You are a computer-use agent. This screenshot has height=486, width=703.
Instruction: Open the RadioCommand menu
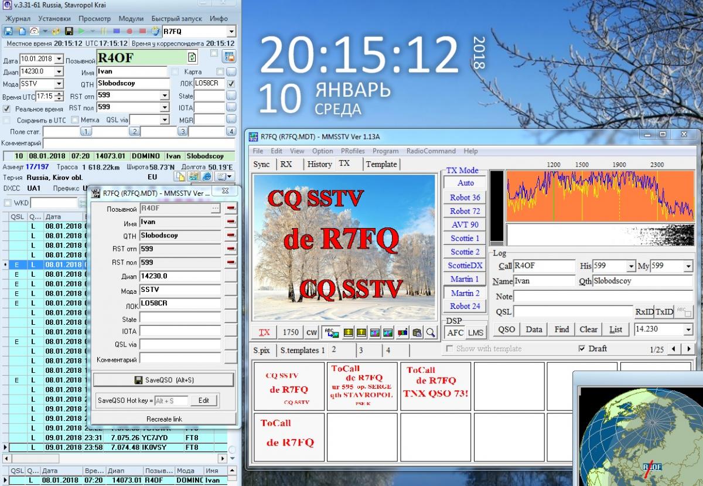431,151
